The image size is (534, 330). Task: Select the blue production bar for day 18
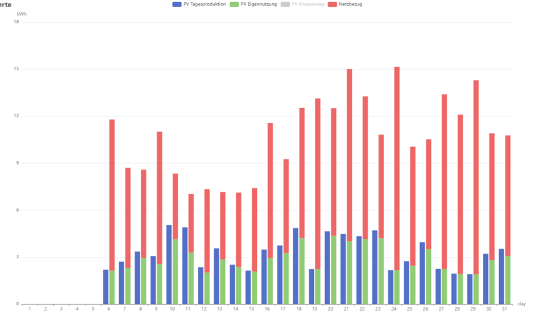pyautogui.click(x=296, y=266)
